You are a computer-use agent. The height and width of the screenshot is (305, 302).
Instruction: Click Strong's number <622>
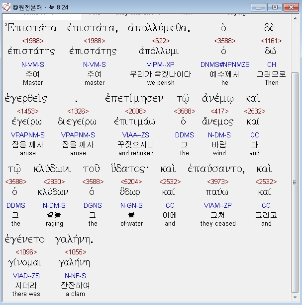pyautogui.click(x=161, y=41)
